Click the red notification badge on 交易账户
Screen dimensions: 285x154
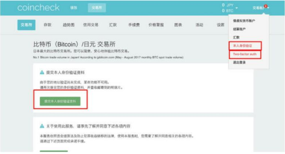coord(266,6)
